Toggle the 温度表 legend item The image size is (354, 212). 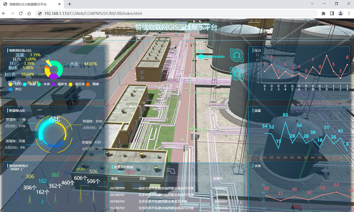pos(59,84)
